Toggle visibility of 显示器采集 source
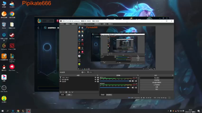202x113 pixels. 95,79
